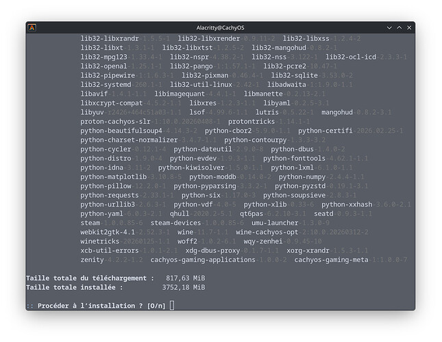Click the terminal cursor after [O/n] prompt

pyautogui.click(x=172, y=305)
